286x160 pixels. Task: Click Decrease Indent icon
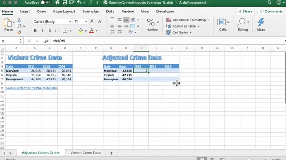click(x=112, y=32)
